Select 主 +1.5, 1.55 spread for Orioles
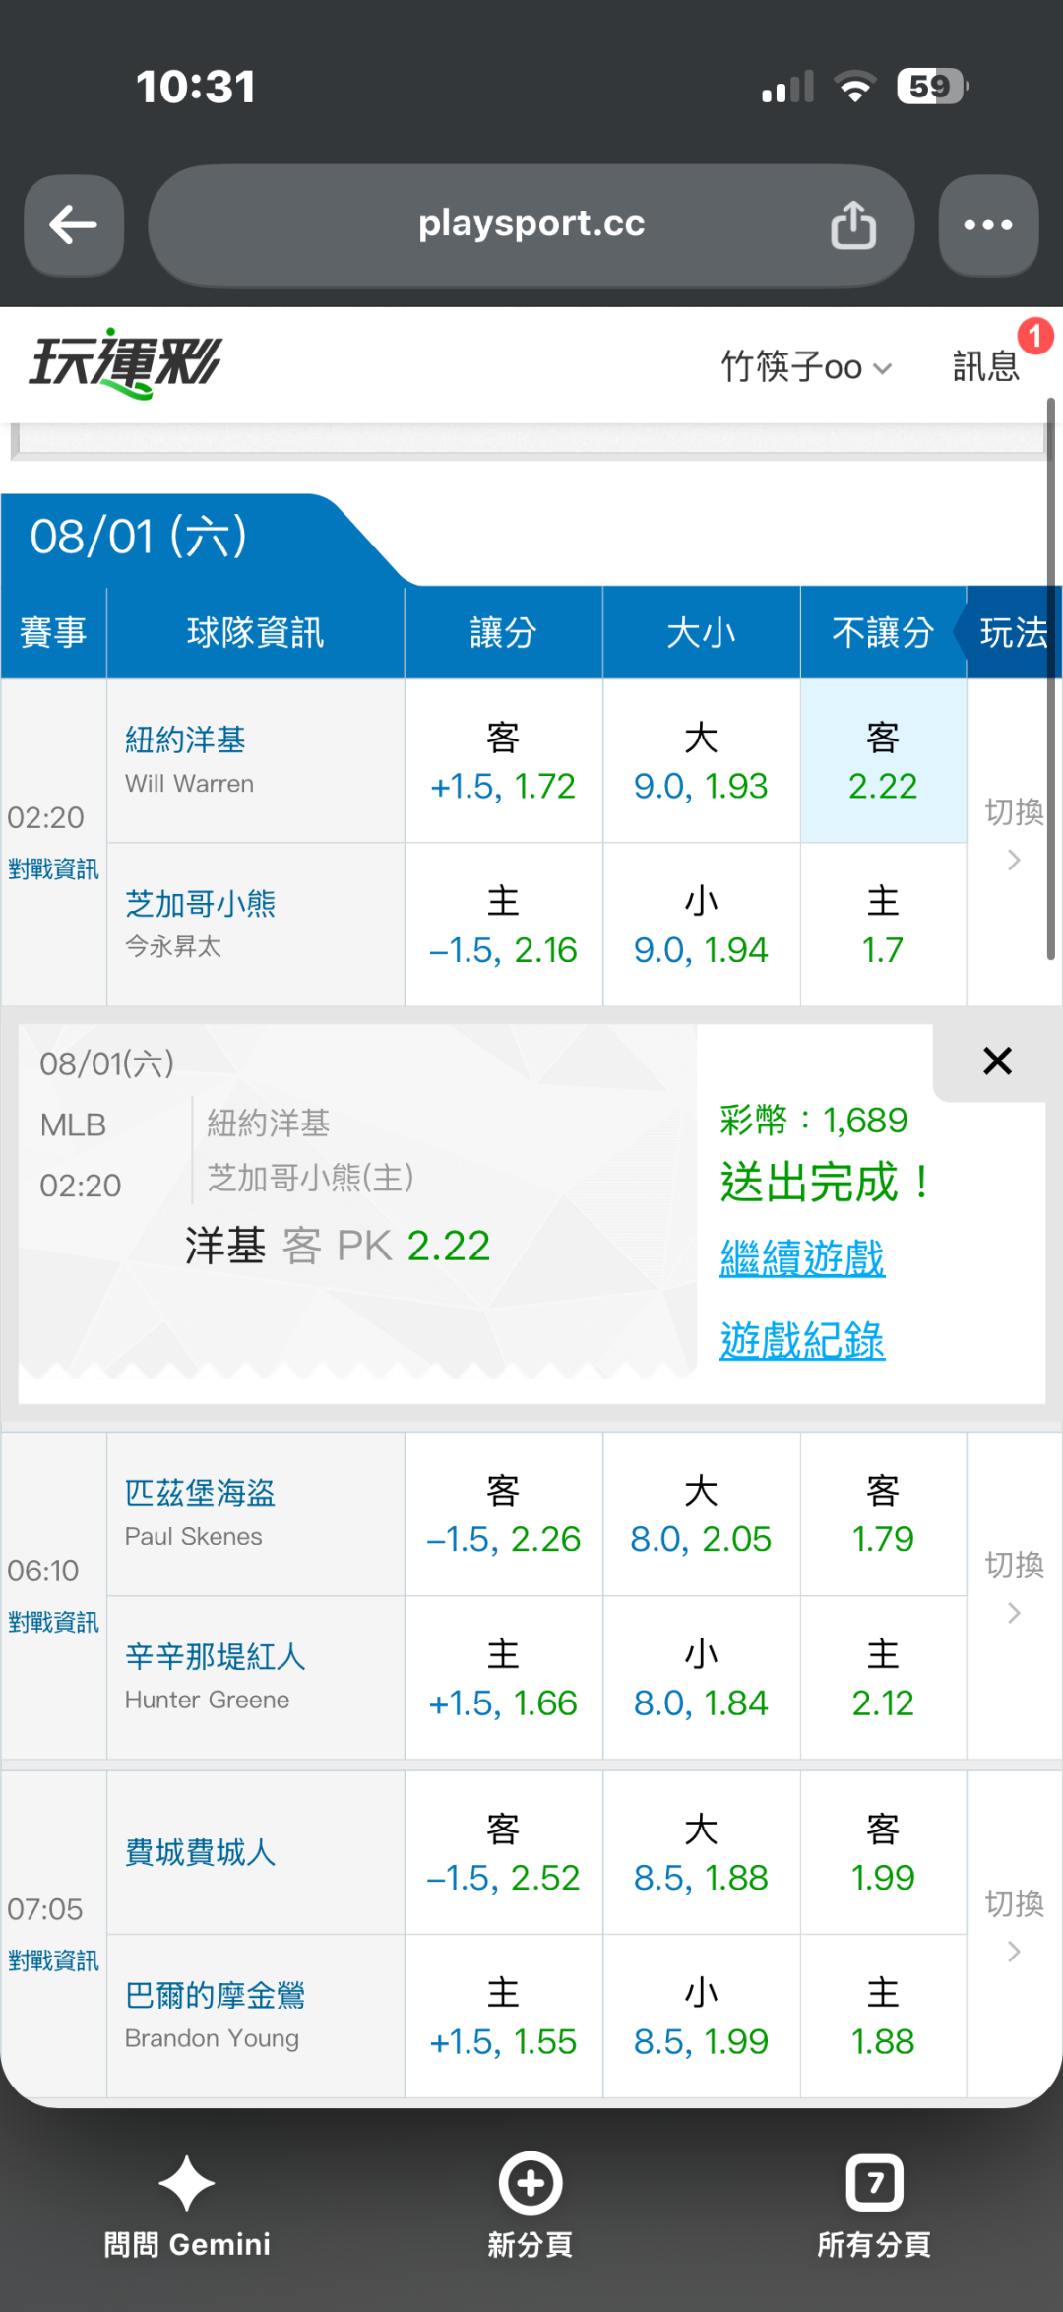 (x=503, y=2017)
